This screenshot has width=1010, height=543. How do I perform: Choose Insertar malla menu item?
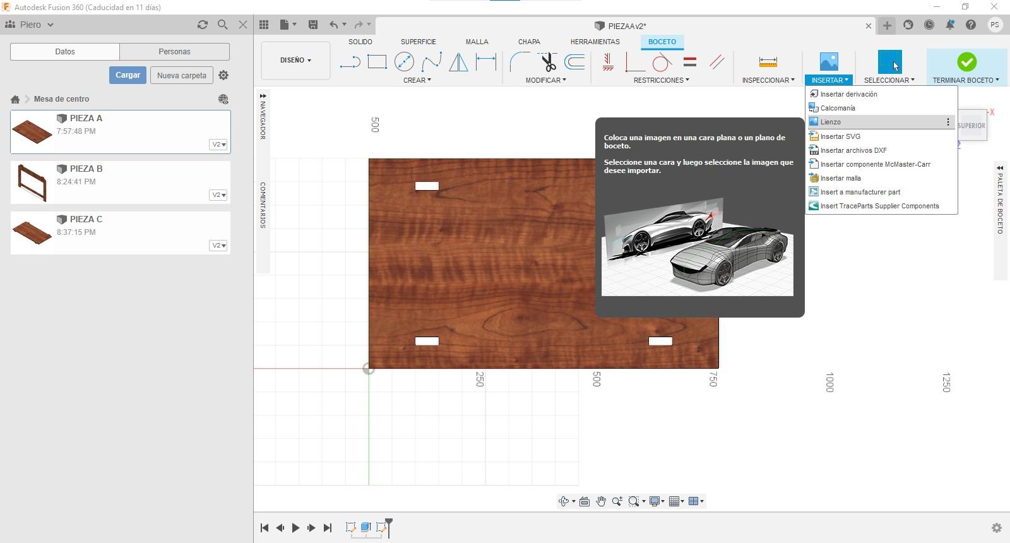click(881, 178)
